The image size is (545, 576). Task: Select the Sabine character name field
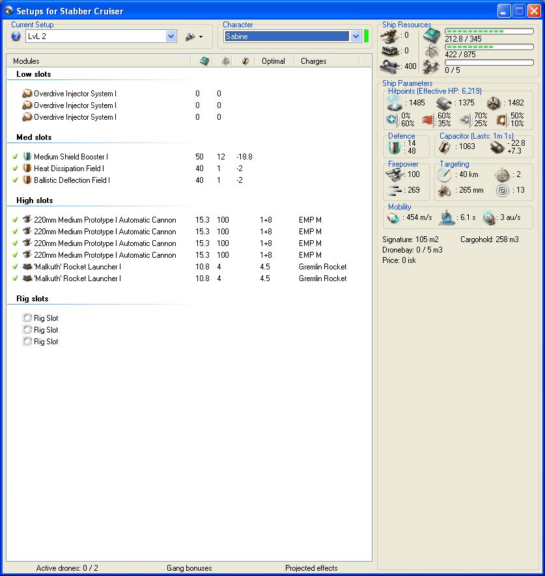click(287, 36)
